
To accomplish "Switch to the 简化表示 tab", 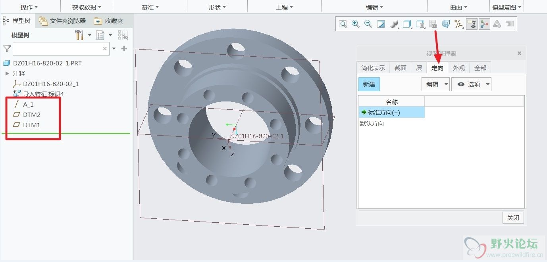I will click(x=373, y=68).
